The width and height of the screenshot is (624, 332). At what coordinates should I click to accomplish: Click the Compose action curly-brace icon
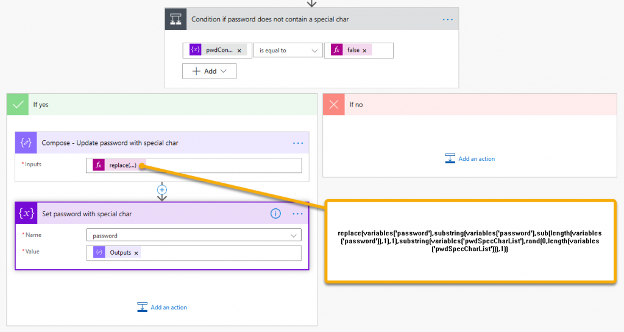pos(26,143)
